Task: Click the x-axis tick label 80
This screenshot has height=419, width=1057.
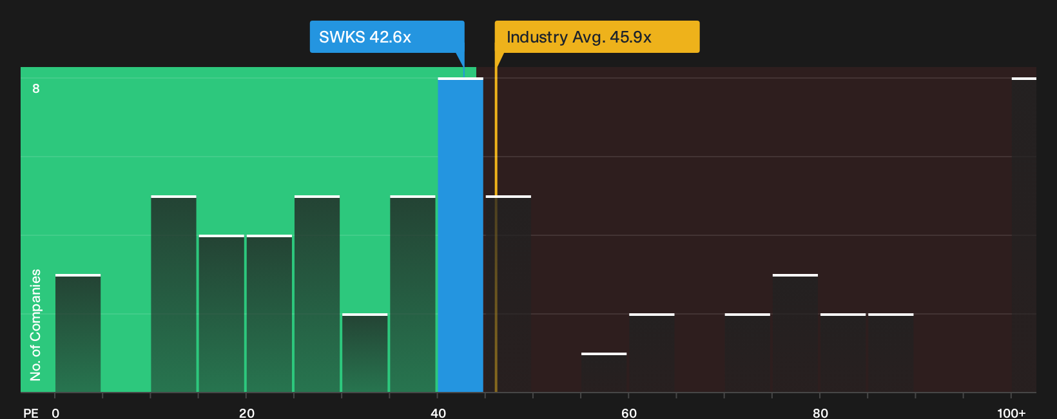Action: [820, 413]
